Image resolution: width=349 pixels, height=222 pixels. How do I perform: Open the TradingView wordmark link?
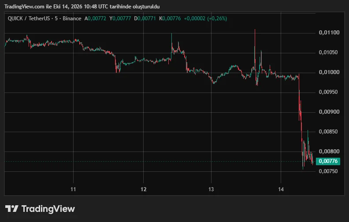click(48, 209)
